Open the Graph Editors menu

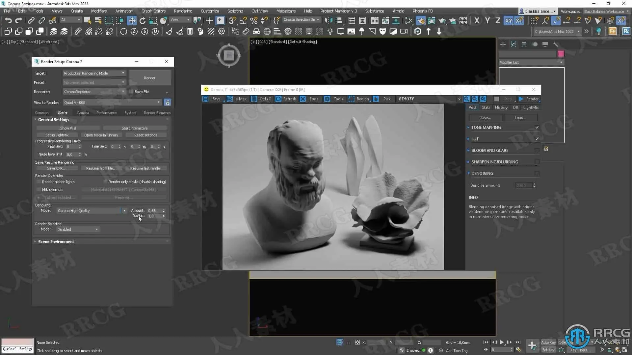153,11
